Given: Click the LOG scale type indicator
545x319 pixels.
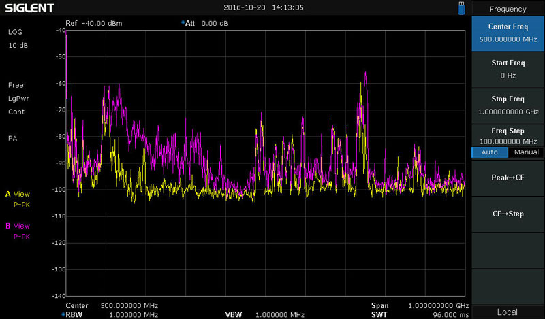Looking at the screenshot, I should 15,33.
